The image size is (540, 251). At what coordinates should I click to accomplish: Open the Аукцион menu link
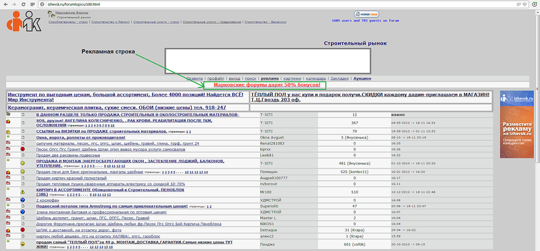[362, 78]
